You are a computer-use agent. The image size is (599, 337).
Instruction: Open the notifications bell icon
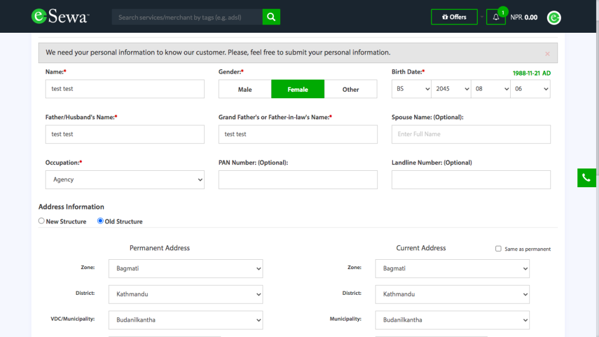point(496,17)
